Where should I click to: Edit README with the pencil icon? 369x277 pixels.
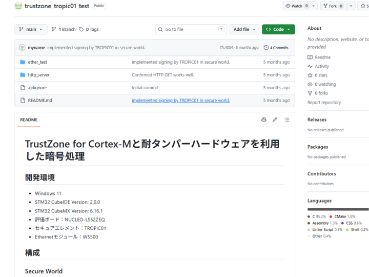click(275, 120)
